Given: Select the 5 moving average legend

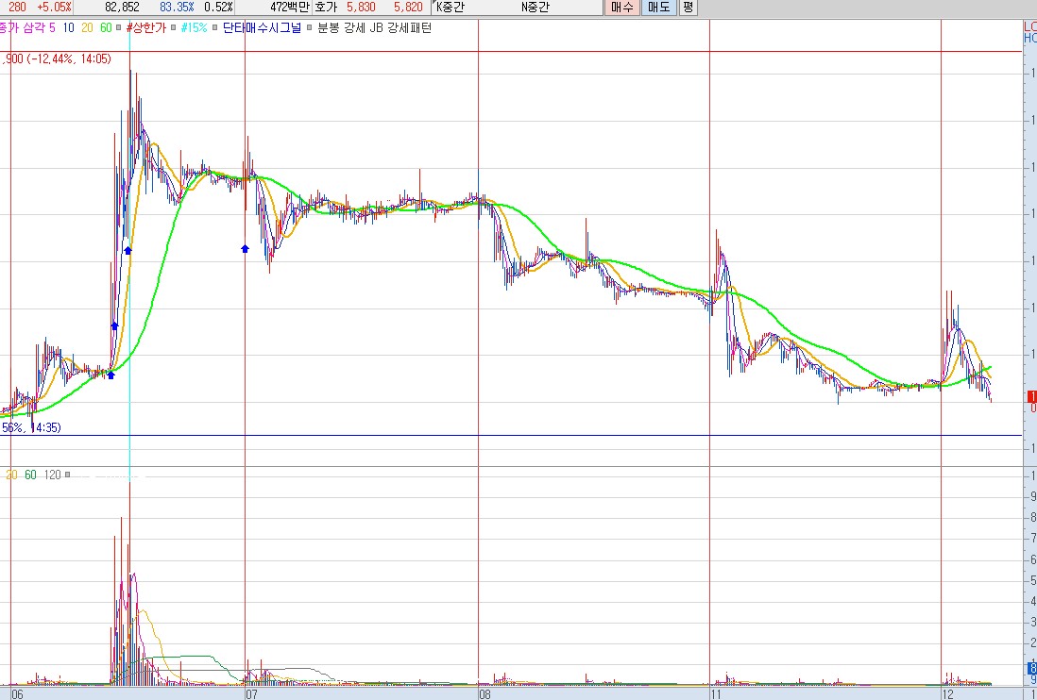Looking at the screenshot, I should tap(52, 27).
